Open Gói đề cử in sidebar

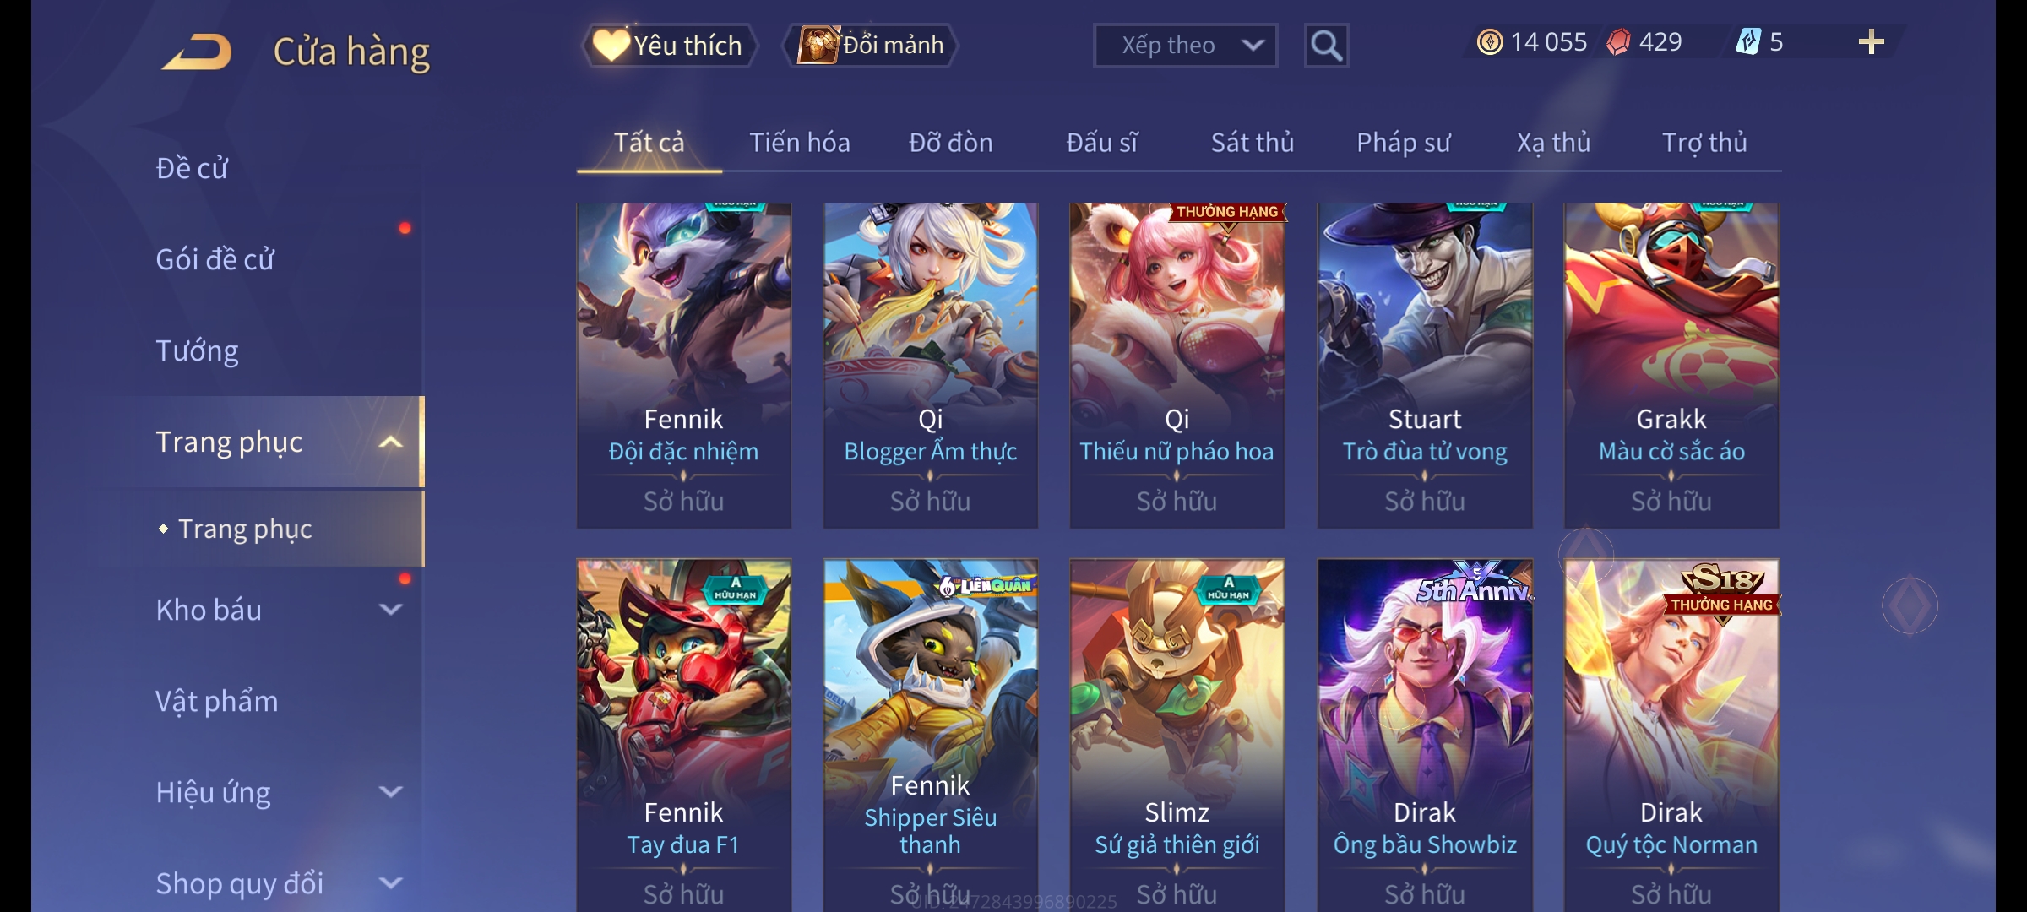click(x=215, y=259)
